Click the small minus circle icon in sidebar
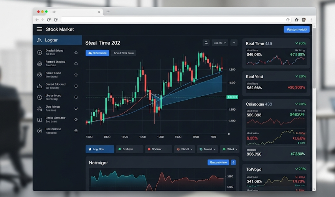Image resolution: width=335 pixels, height=197 pixels. click(x=76, y=131)
